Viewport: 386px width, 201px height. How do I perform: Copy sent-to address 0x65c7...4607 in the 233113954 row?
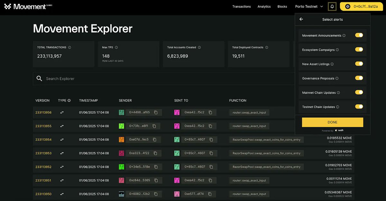(x=211, y=140)
